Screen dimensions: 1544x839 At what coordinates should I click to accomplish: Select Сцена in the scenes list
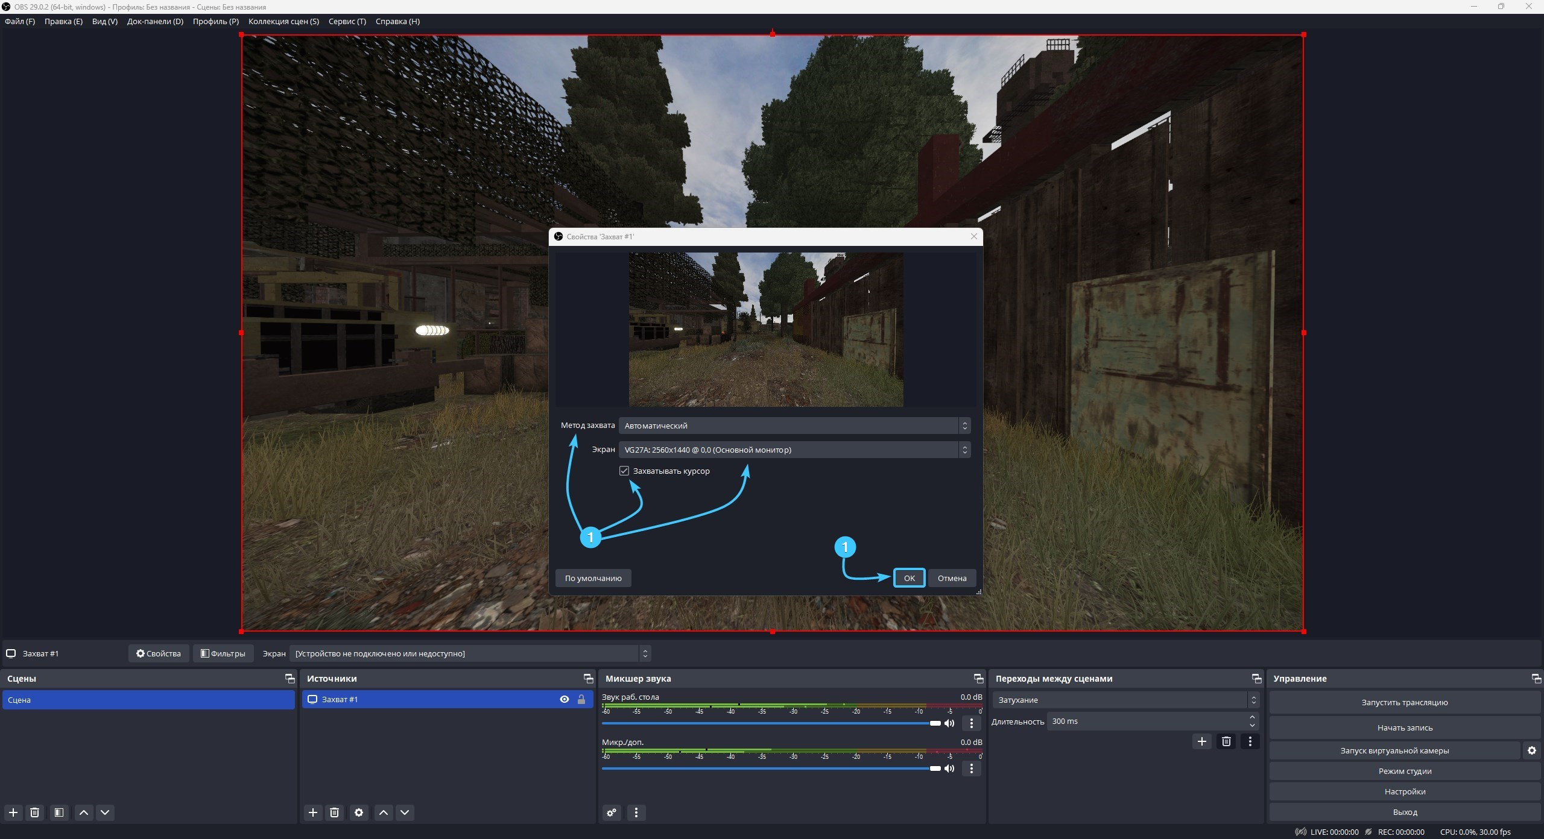click(x=148, y=700)
